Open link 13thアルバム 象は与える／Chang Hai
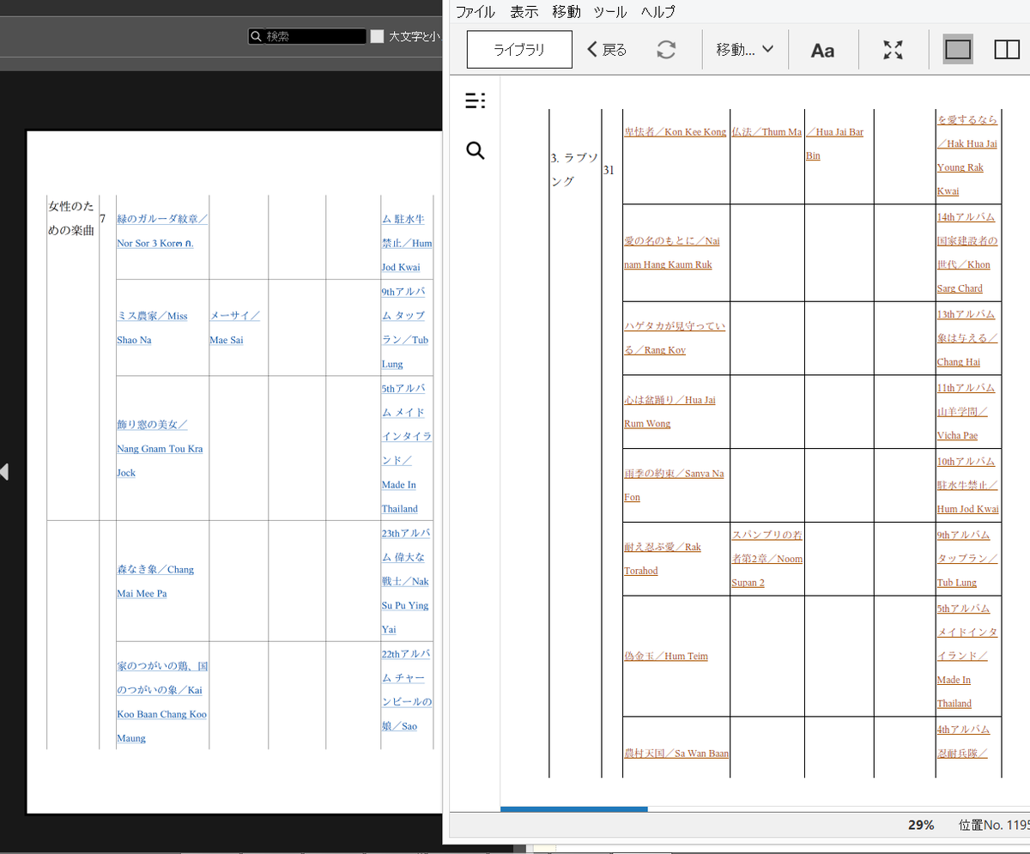The width and height of the screenshot is (1030, 854). point(966,338)
